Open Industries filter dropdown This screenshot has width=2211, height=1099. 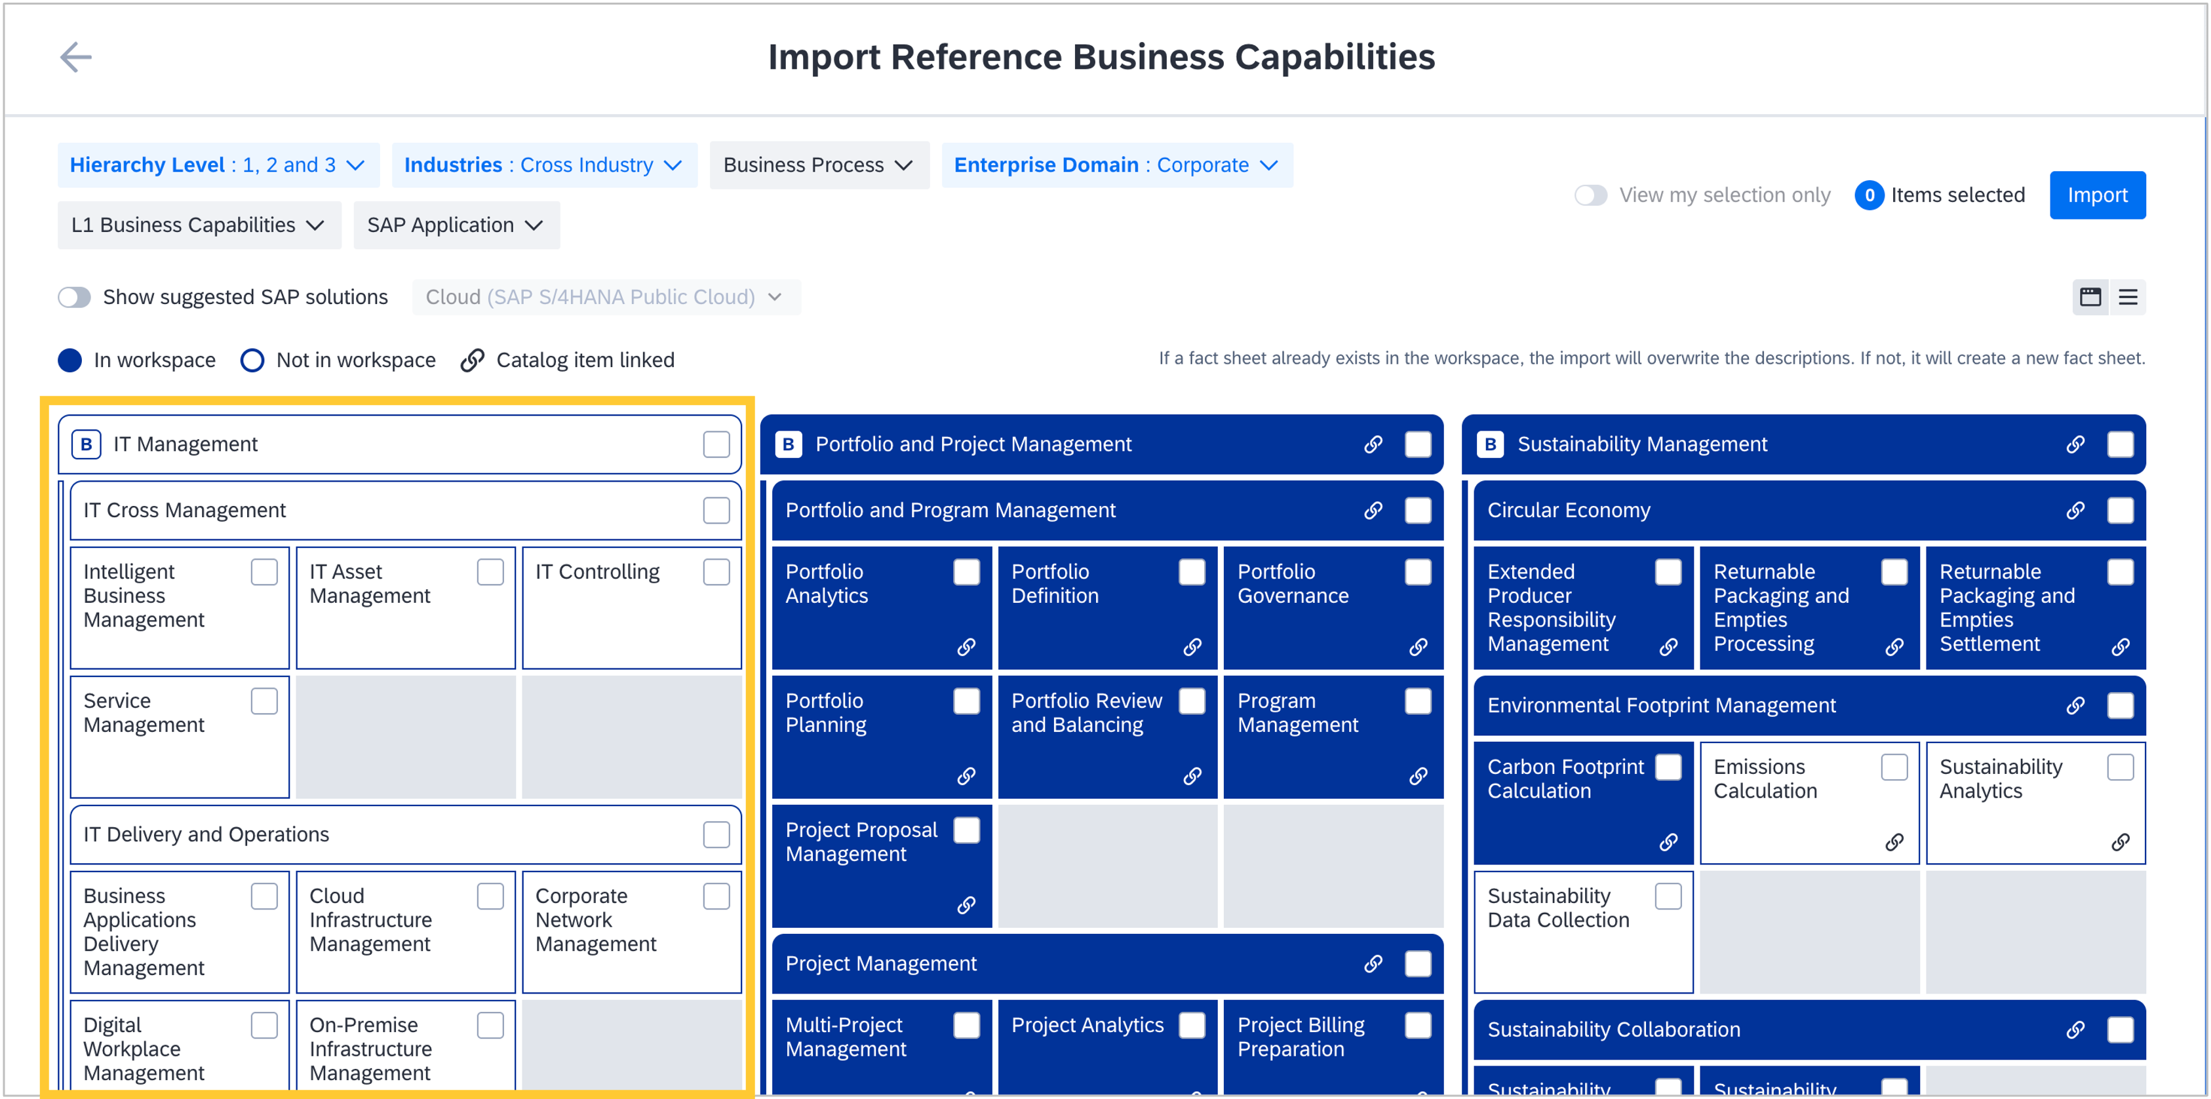pyautogui.click(x=543, y=164)
